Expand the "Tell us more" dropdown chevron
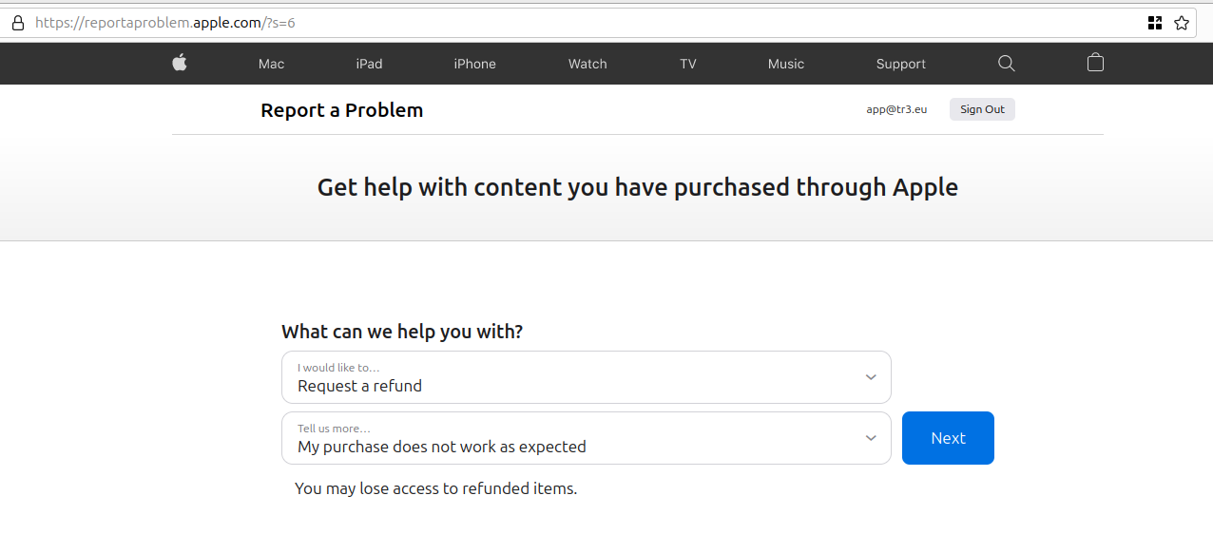 click(x=871, y=438)
